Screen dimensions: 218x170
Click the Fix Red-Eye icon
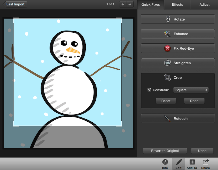coord(168,48)
